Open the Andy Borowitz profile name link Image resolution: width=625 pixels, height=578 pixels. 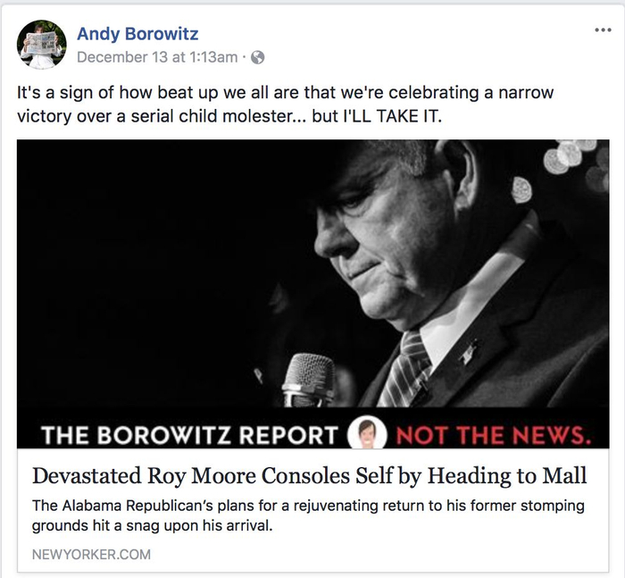pos(137,34)
